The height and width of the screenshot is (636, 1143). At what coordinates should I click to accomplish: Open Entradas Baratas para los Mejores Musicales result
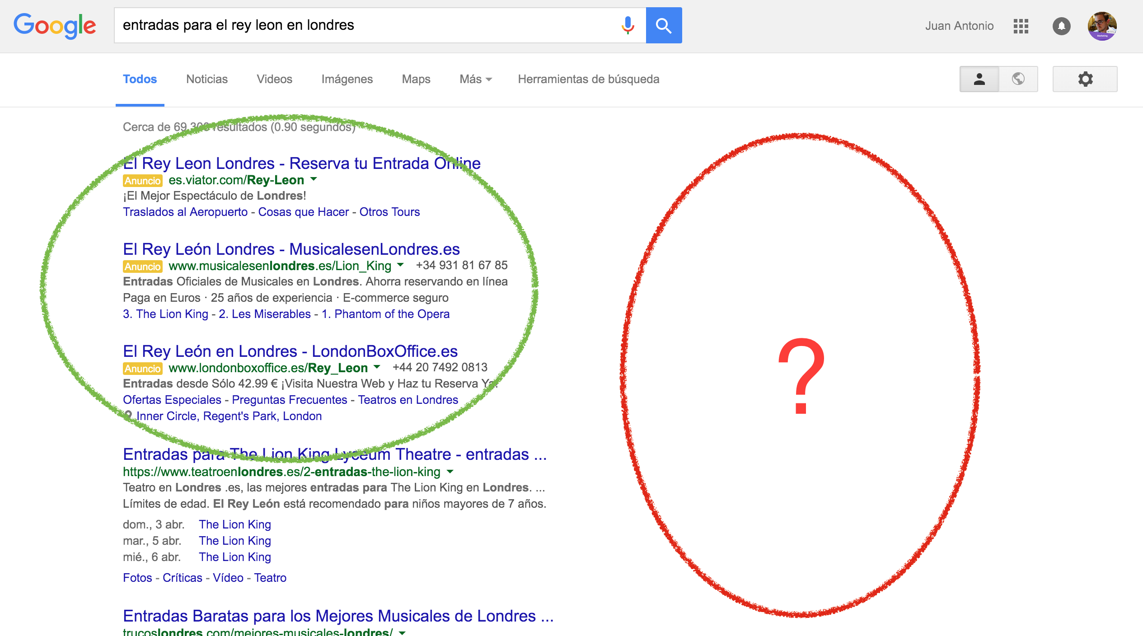pos(338,616)
